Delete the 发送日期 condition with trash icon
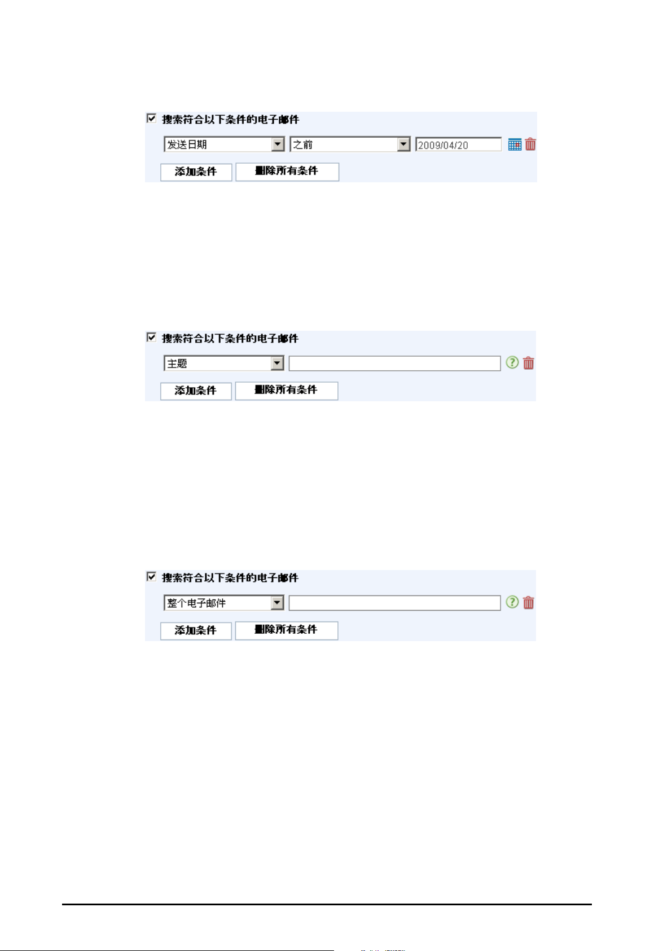 (530, 144)
